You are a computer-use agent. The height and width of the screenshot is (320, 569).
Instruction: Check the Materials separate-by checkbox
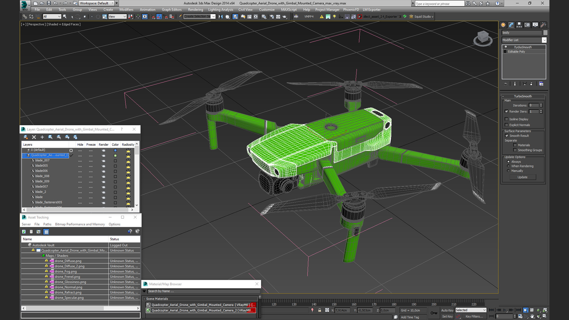tap(515, 145)
